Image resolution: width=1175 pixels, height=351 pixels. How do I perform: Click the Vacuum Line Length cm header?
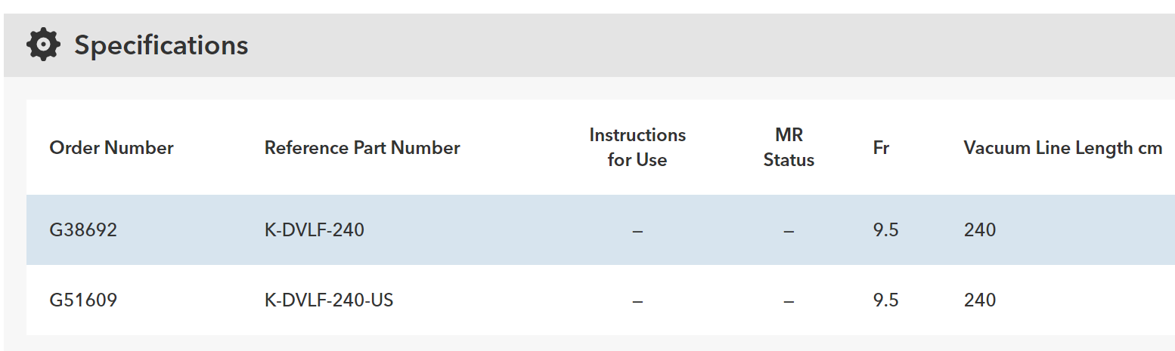(1062, 148)
